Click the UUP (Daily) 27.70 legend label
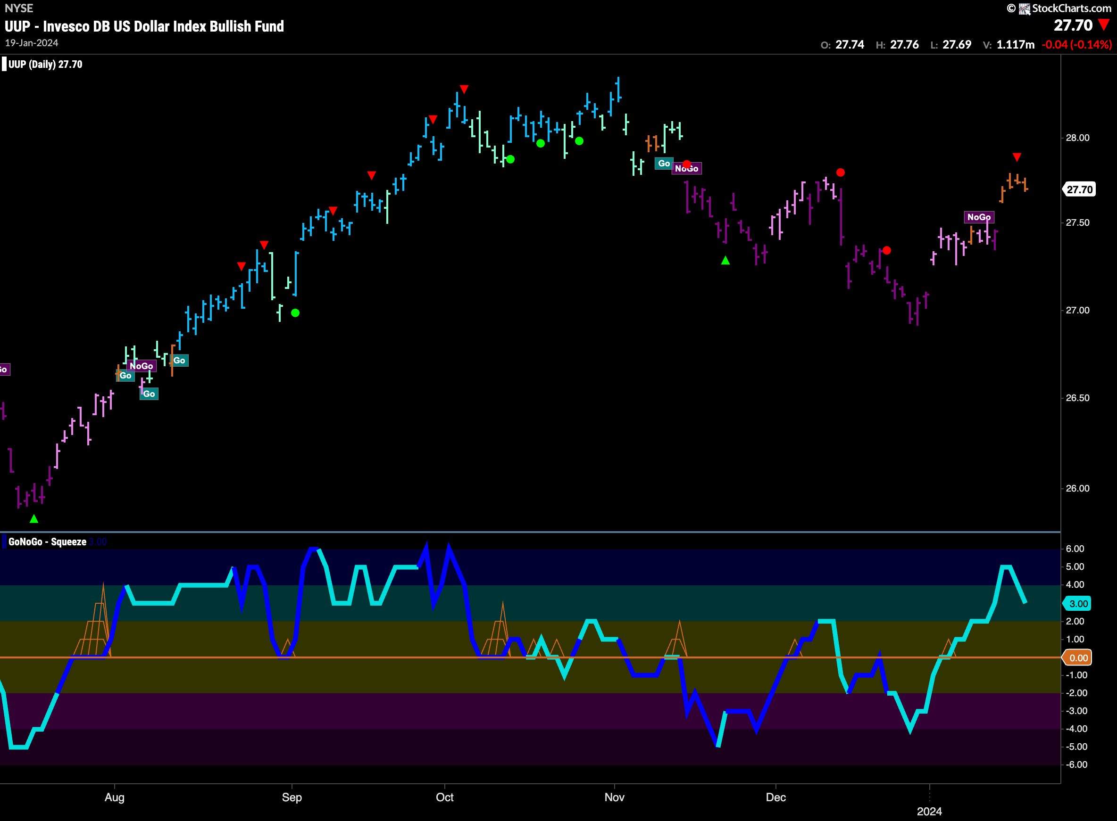 (45, 64)
